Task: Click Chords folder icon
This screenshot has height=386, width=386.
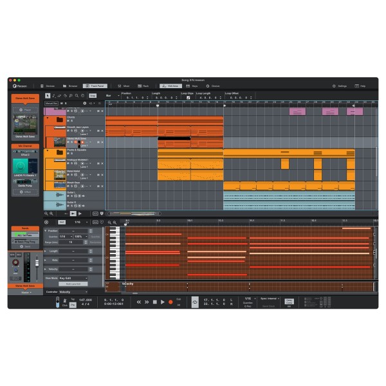Action: (x=60, y=120)
